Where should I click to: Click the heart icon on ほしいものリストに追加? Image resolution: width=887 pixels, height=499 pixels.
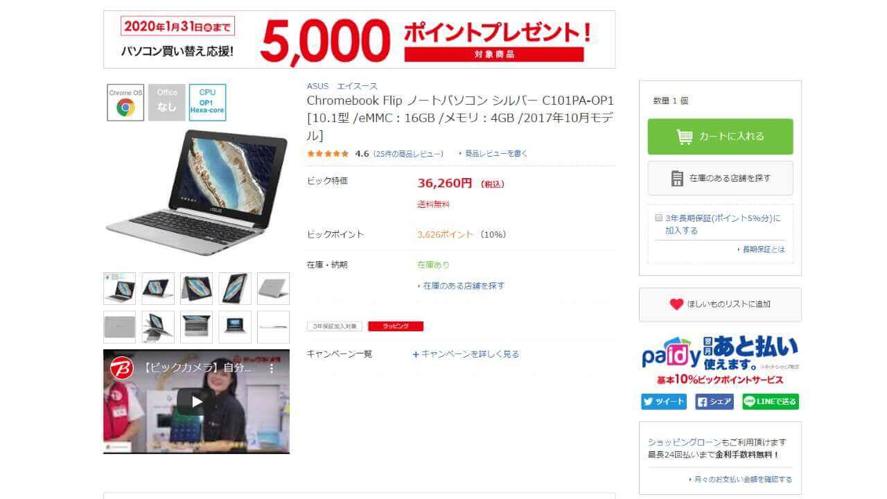(x=676, y=304)
